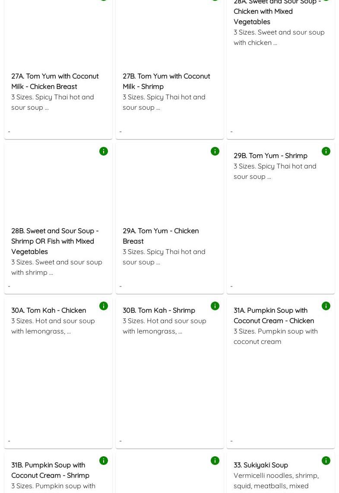Click info icon on 28B. Sweet and Sour Soup card
339x493 pixels.
point(104,151)
